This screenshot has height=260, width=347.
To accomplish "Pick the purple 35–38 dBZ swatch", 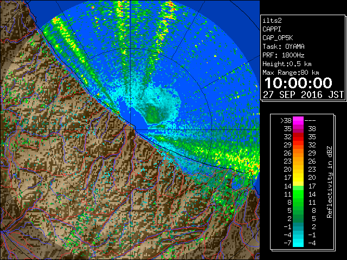I will tap(298, 129).
